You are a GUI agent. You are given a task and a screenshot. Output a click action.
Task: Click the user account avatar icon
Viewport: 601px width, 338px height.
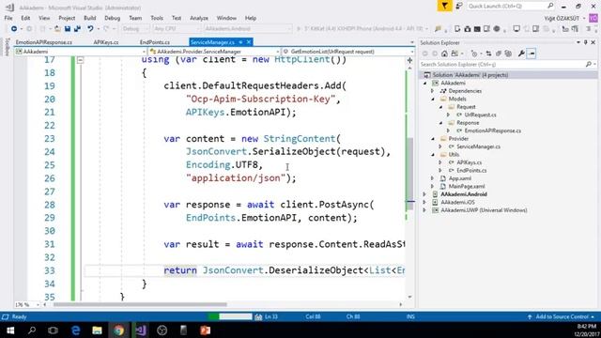(x=593, y=18)
